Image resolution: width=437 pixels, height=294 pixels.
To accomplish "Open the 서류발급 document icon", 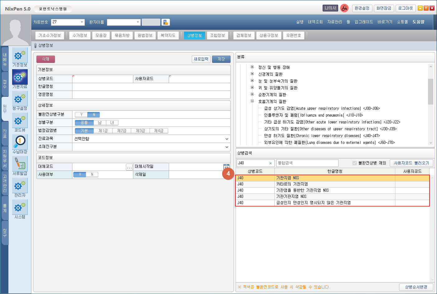I will coord(20,164).
